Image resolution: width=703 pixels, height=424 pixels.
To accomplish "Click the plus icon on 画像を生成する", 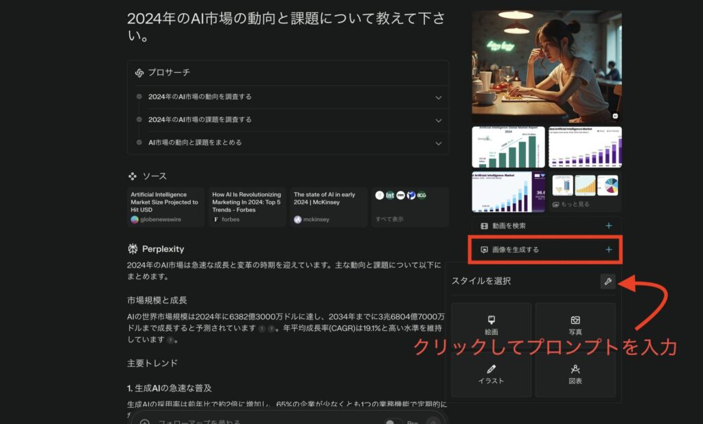I will pos(608,250).
